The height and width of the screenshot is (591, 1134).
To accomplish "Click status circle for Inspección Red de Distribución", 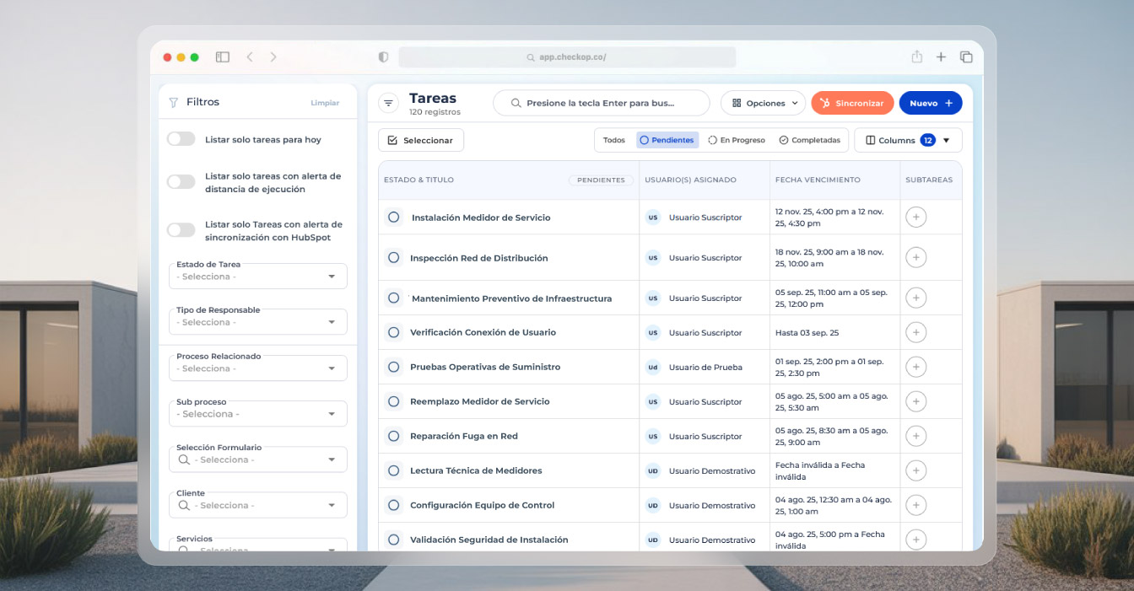I will pos(393,258).
